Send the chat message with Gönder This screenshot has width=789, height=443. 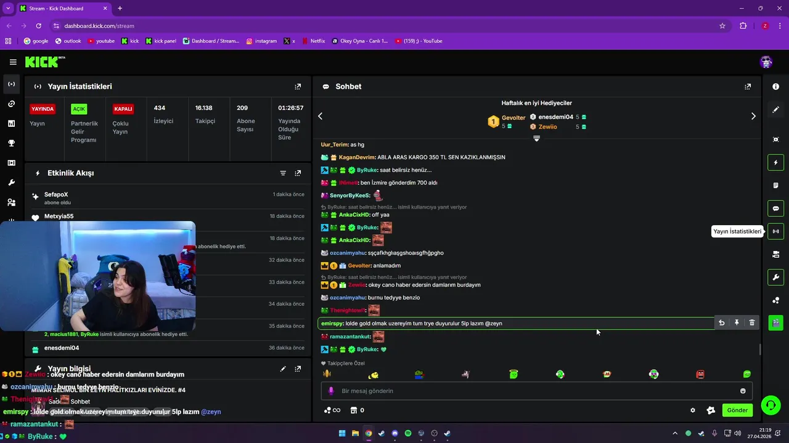(737, 410)
